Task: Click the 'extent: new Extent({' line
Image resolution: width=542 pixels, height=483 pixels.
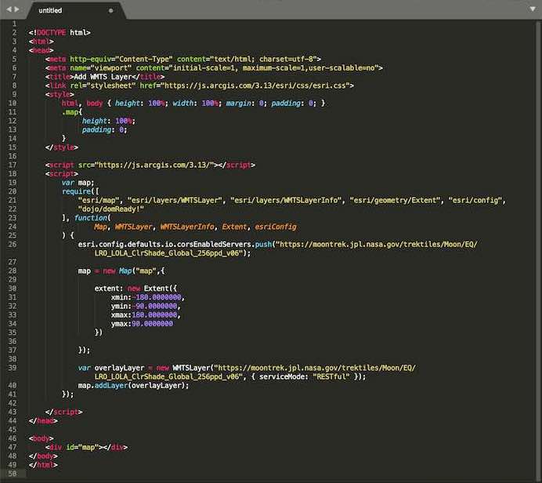Action: point(135,289)
